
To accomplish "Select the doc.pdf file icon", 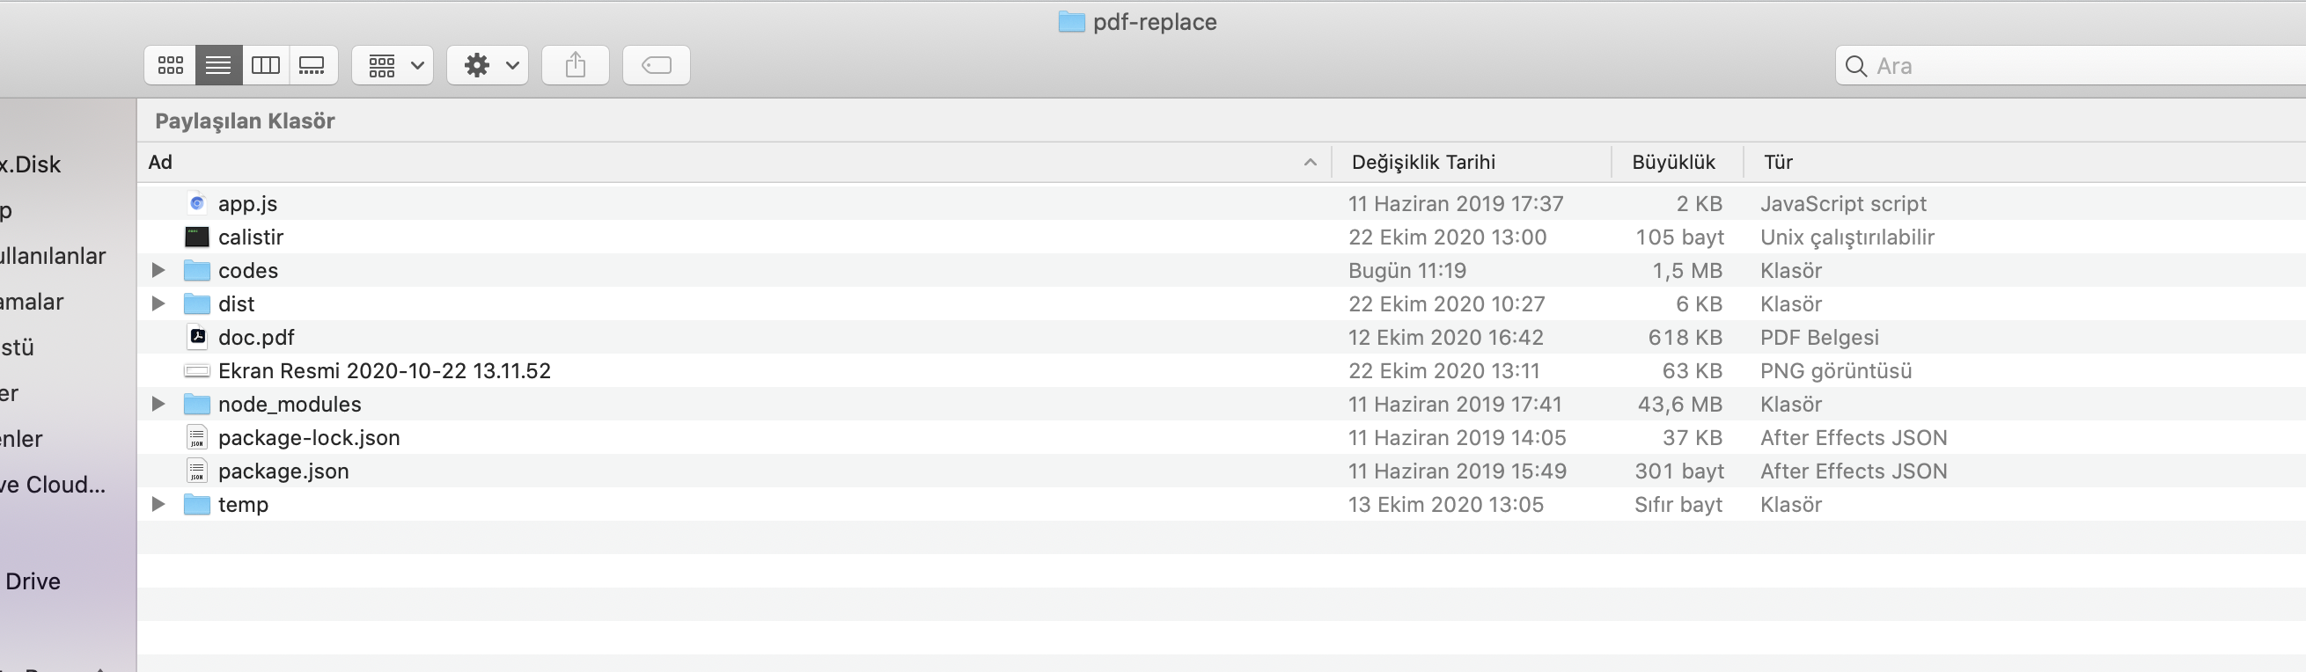I will pos(197,338).
